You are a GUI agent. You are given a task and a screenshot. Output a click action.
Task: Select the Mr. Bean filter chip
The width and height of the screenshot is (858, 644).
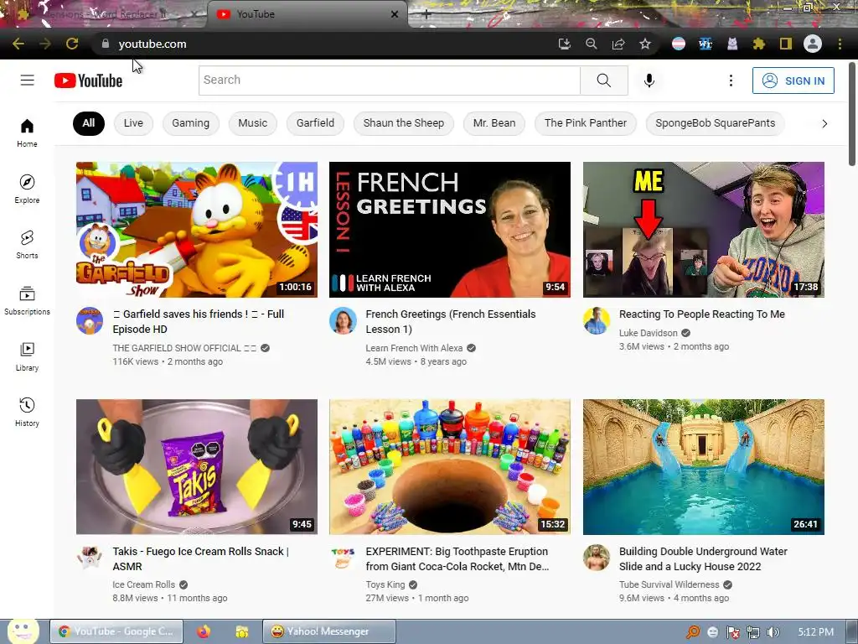[494, 123]
